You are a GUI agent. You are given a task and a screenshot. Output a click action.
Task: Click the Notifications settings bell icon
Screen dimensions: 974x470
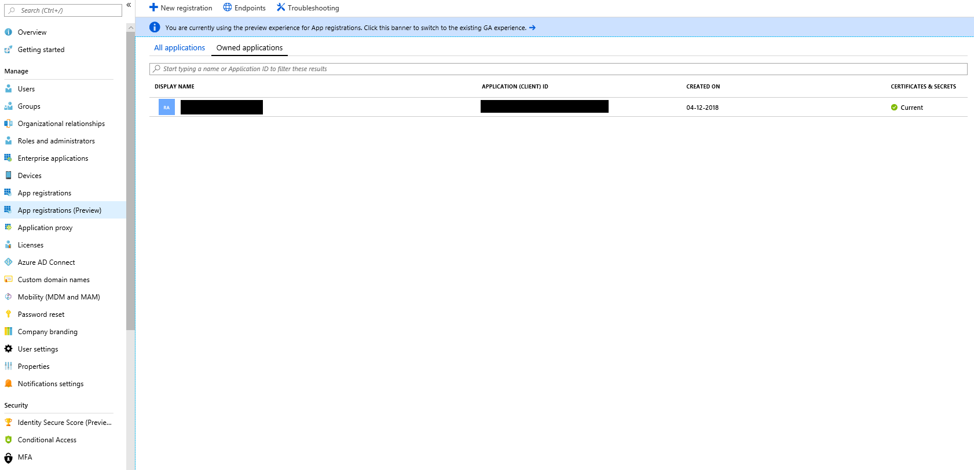(8, 383)
